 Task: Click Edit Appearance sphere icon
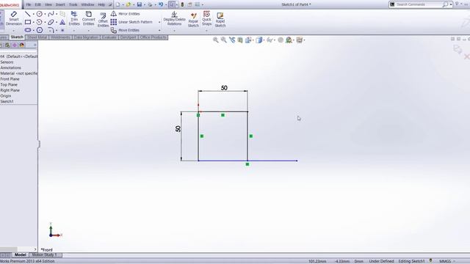pyautogui.click(x=281, y=40)
